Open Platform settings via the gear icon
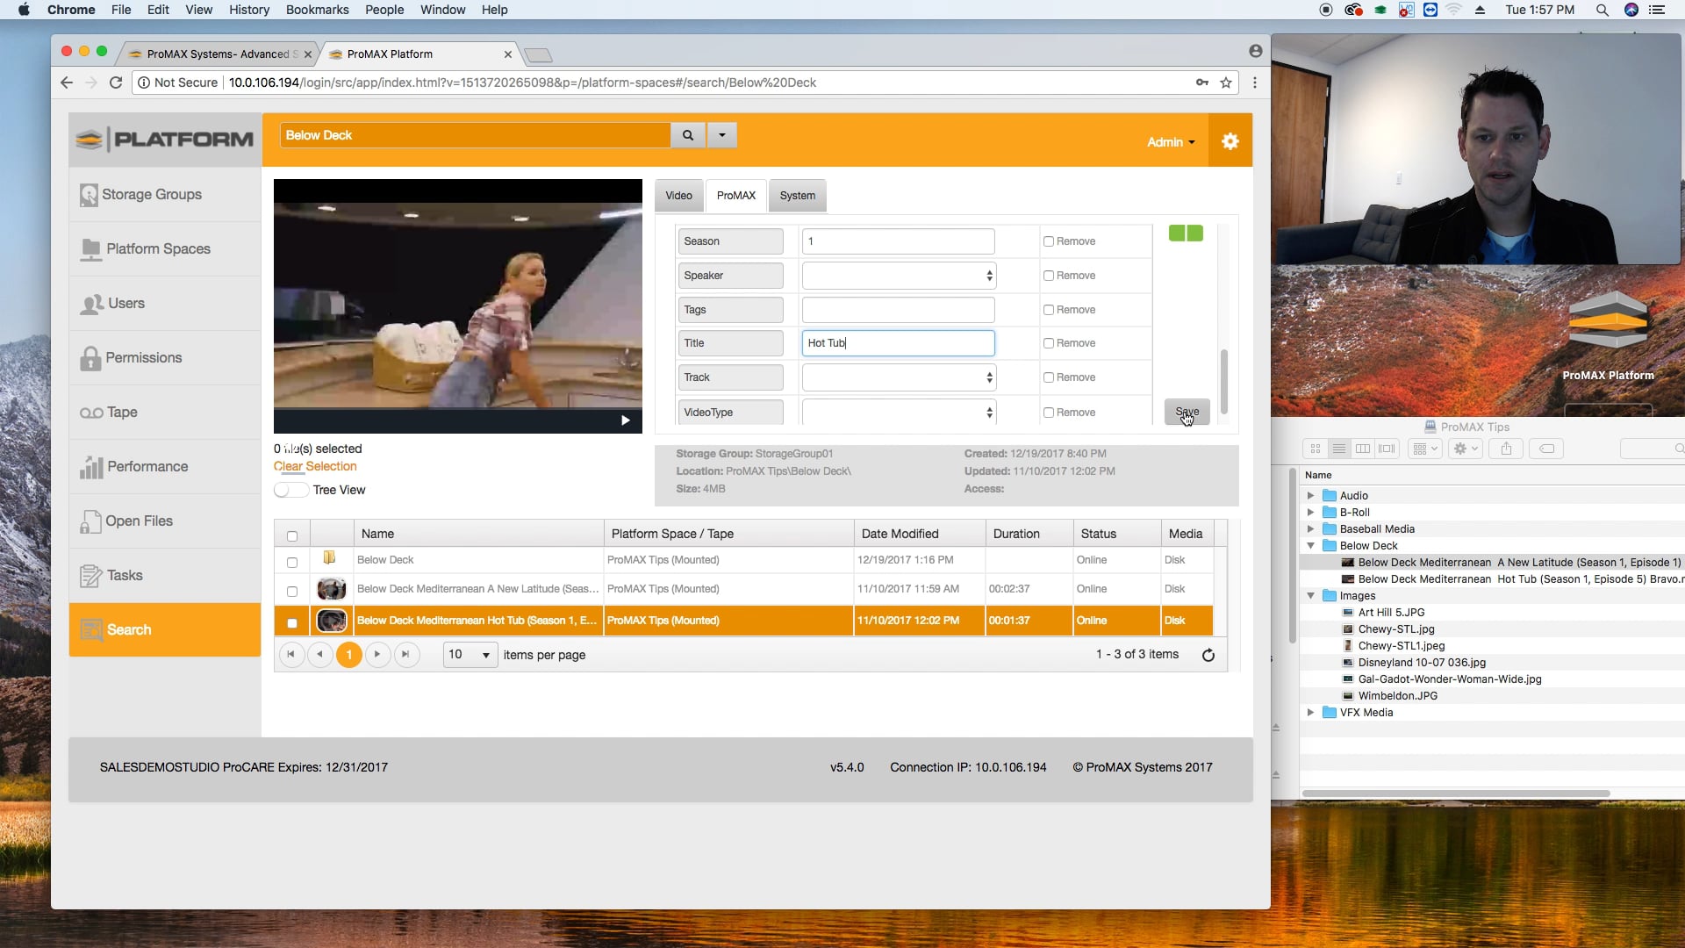 [1230, 140]
